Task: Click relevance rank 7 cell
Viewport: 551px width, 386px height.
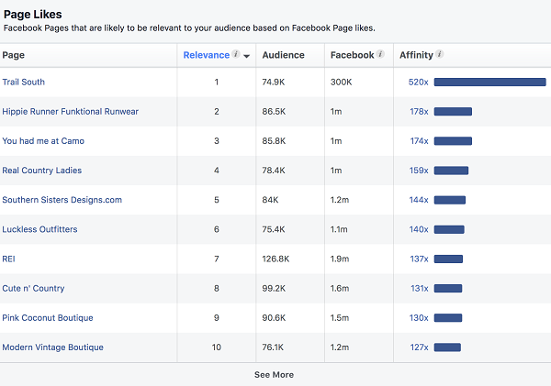Action: tap(217, 259)
